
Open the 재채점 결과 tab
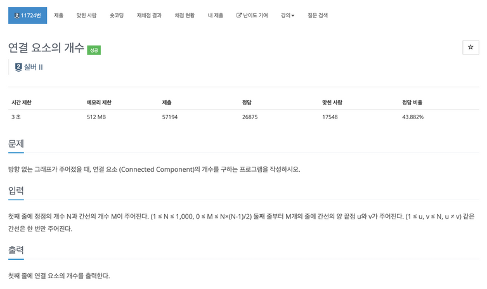pyautogui.click(x=149, y=15)
